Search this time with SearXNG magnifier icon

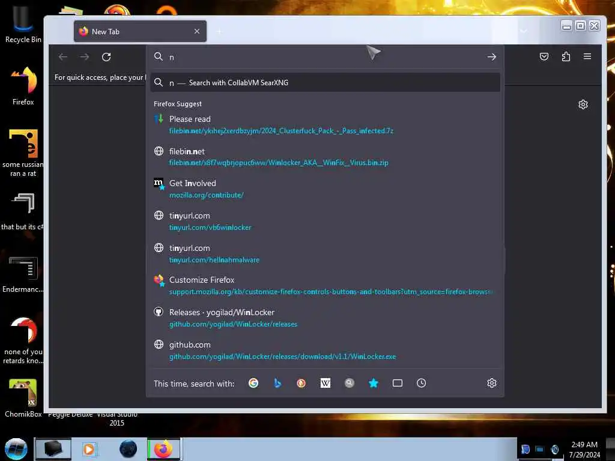click(349, 383)
